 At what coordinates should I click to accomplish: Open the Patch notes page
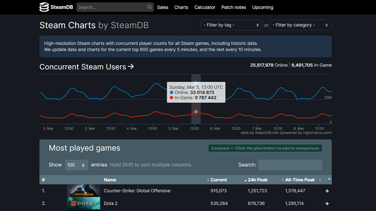[x=234, y=7]
